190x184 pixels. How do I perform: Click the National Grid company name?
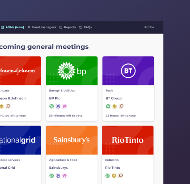7,167
